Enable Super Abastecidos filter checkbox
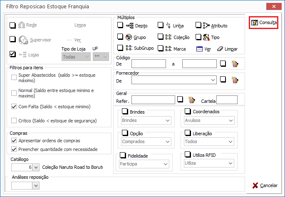Viewport: 285px width, 197px height. pos(14,78)
